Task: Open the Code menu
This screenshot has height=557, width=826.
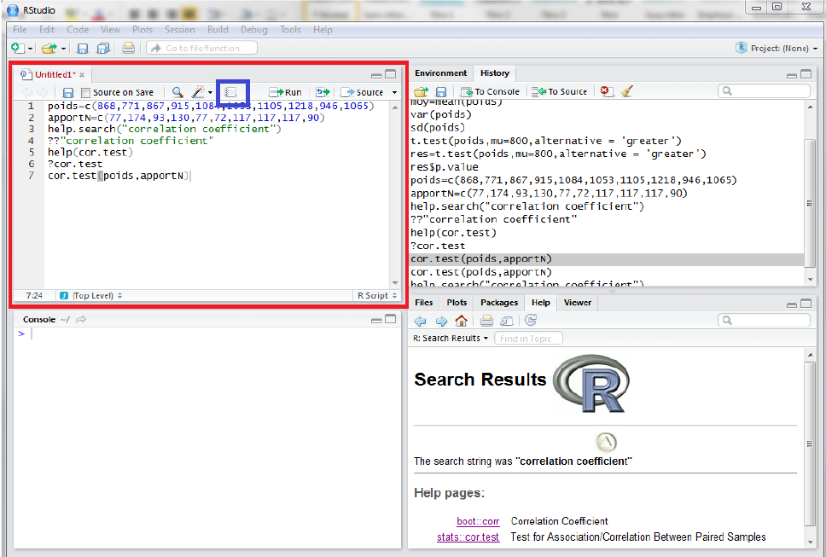Action: click(78, 30)
